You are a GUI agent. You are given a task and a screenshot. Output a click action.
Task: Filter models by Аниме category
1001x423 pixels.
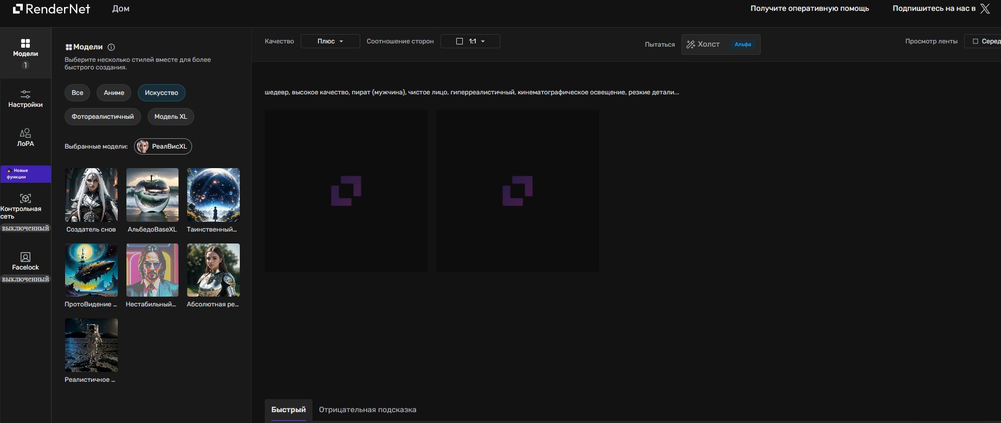tap(114, 93)
